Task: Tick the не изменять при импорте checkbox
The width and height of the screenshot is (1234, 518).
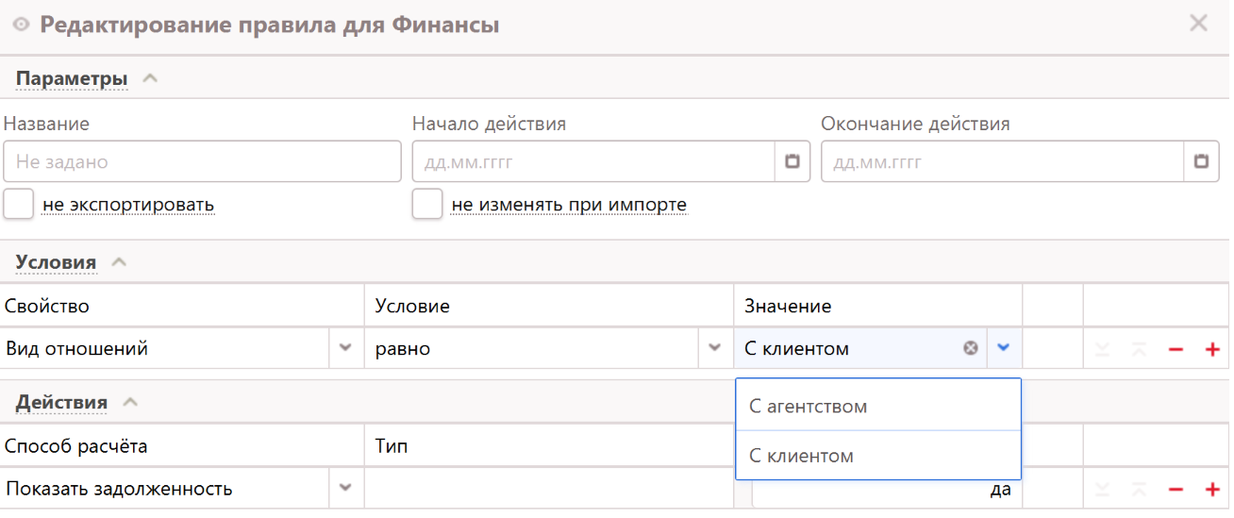Action: coord(427,204)
